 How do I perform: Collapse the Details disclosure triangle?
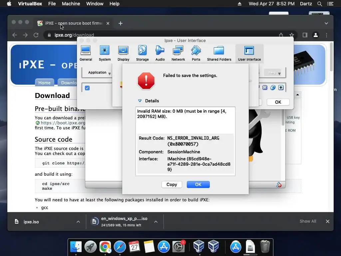(x=140, y=101)
